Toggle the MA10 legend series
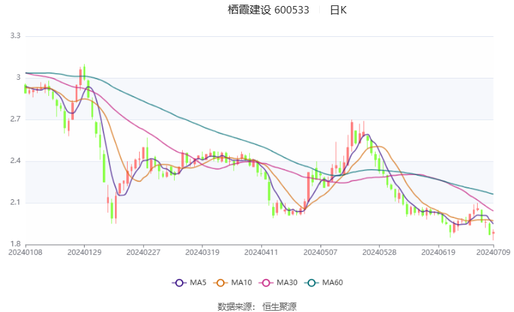Image resolution: width=514 pixels, height=312 pixels. [232, 282]
